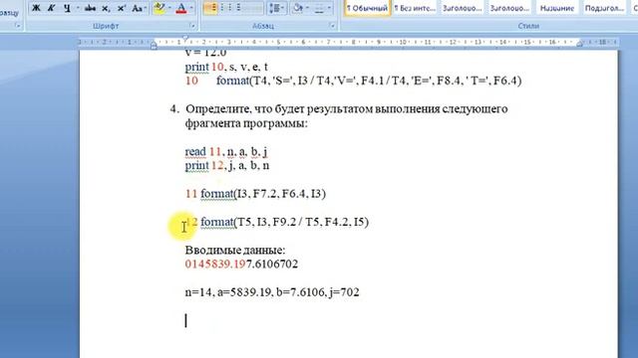The height and width of the screenshot is (358, 638).
Task: Click 'Определите, что будет результатом' heading line
Action: click(346, 109)
